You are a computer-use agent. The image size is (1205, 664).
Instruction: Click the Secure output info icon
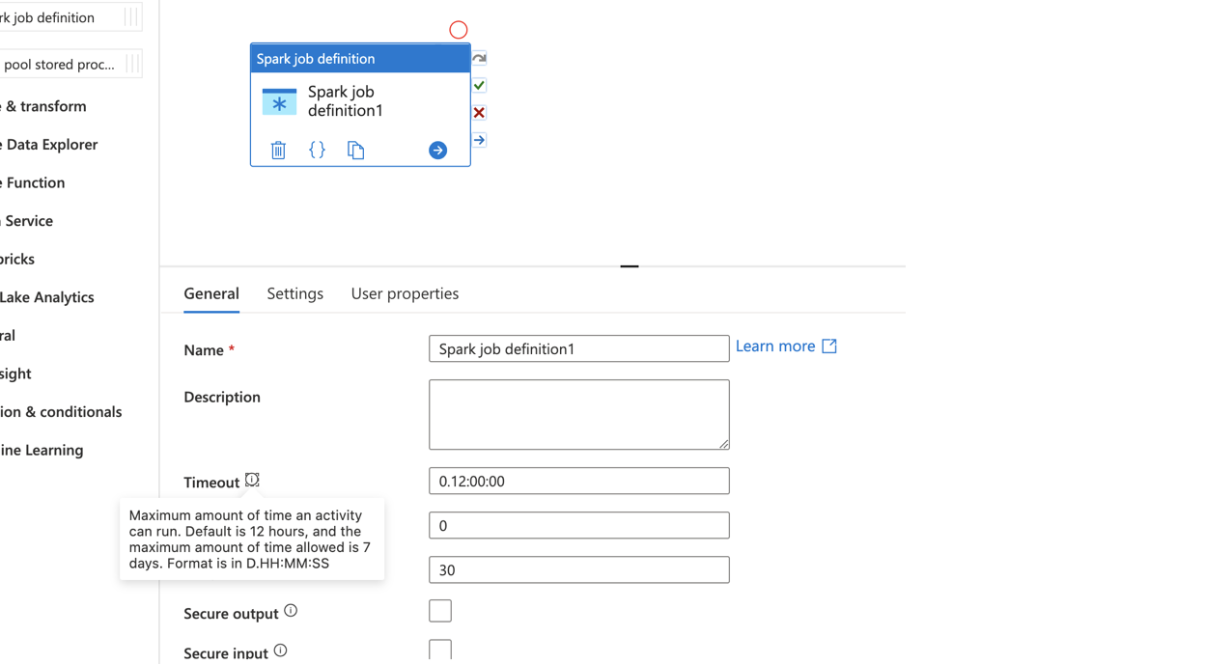tap(291, 611)
